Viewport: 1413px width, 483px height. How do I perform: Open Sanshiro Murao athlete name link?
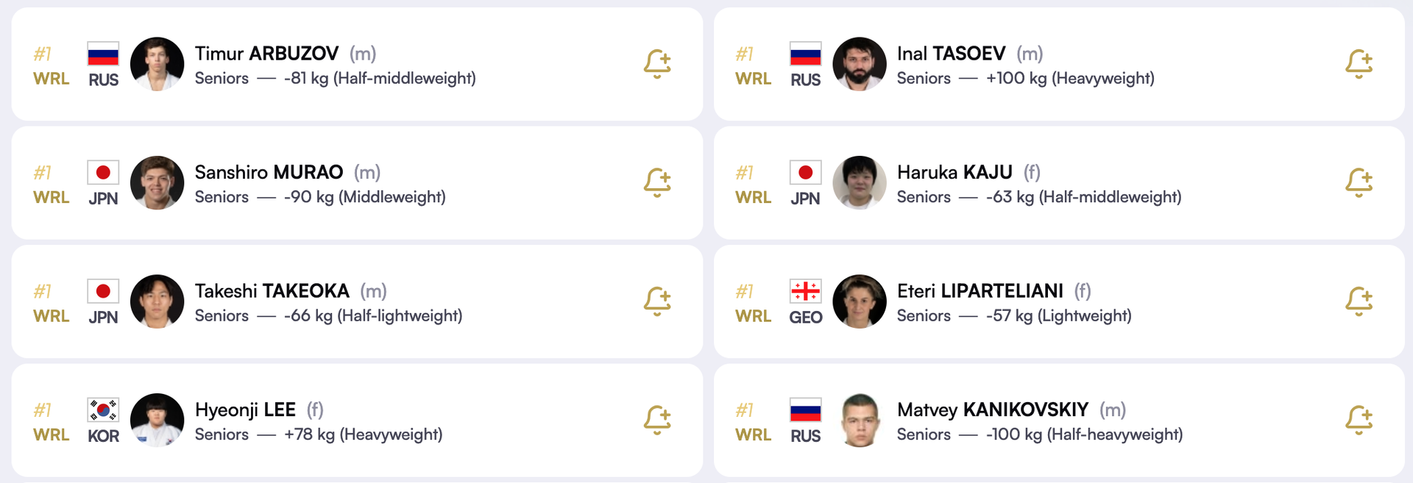tap(269, 172)
